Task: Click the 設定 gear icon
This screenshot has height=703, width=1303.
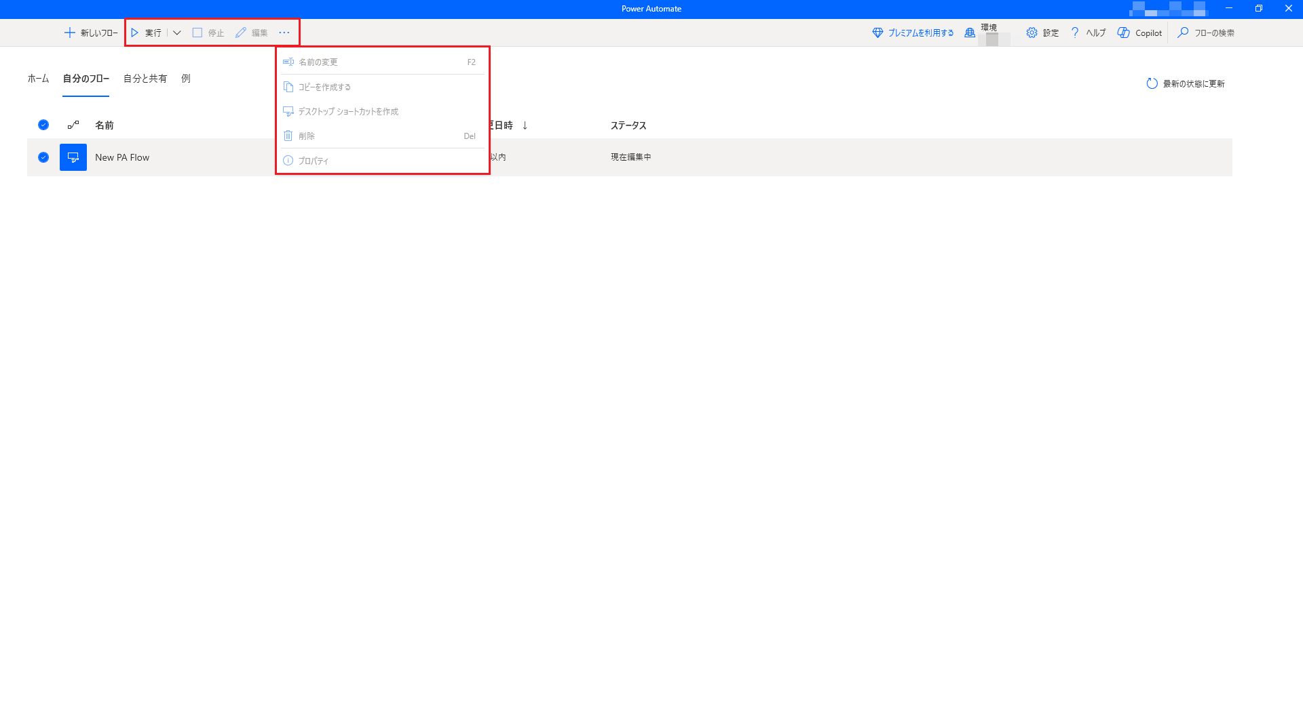Action: [x=1032, y=33]
